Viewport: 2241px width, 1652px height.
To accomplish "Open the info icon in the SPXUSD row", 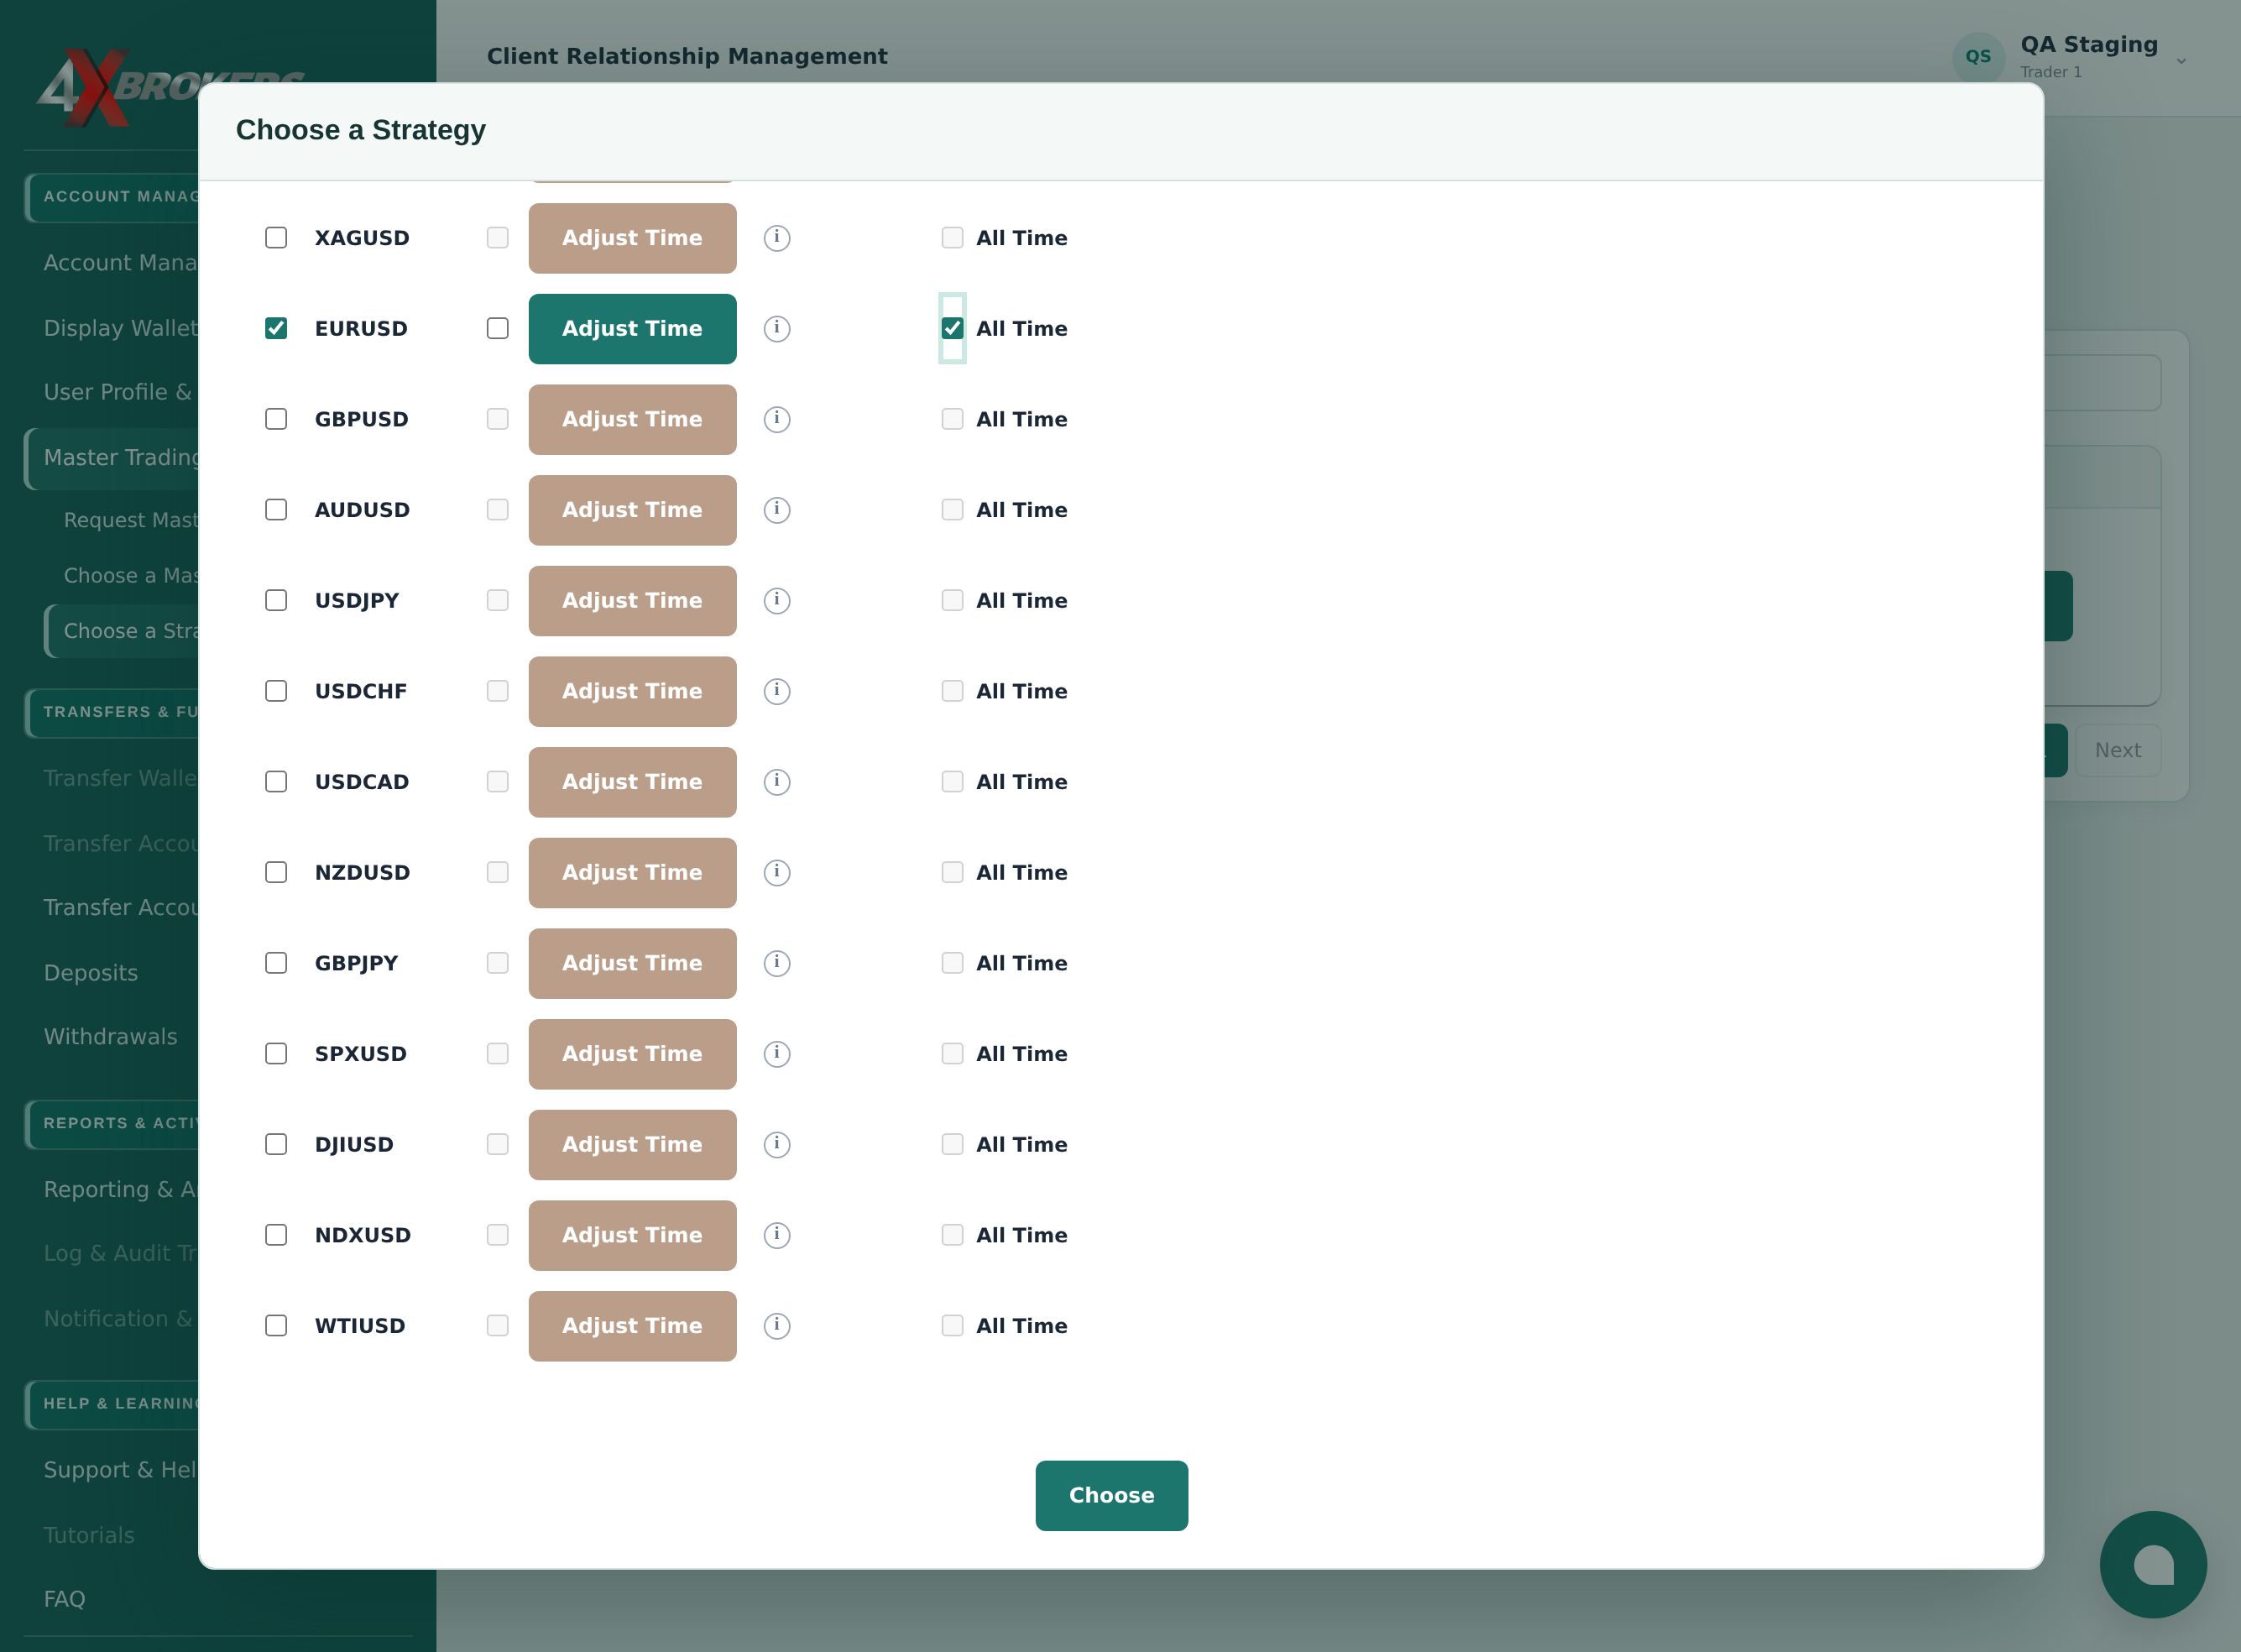I will coord(776,1054).
